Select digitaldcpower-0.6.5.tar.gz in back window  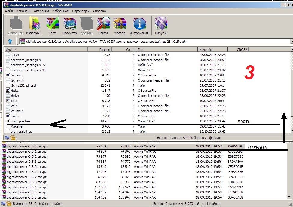pyautogui.click(x=26, y=192)
